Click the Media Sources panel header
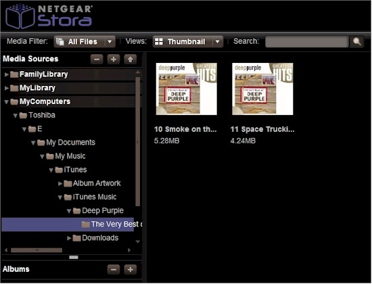Image resolution: width=372 pixels, height=284 pixels. click(30, 59)
